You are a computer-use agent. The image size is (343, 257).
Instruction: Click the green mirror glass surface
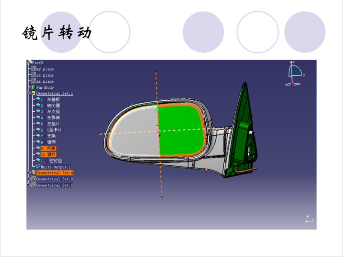pos(180,128)
